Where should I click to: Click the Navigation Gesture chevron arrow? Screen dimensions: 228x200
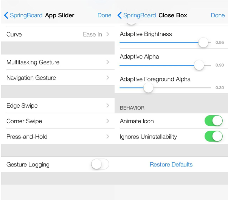(x=108, y=78)
